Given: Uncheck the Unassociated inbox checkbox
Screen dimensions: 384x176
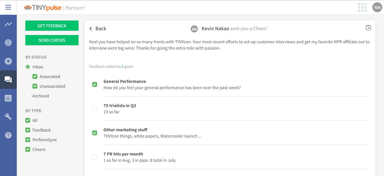Looking at the screenshot, I should pos(35,86).
